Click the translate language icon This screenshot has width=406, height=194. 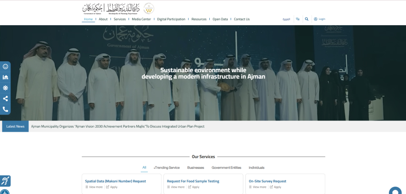click(298, 19)
